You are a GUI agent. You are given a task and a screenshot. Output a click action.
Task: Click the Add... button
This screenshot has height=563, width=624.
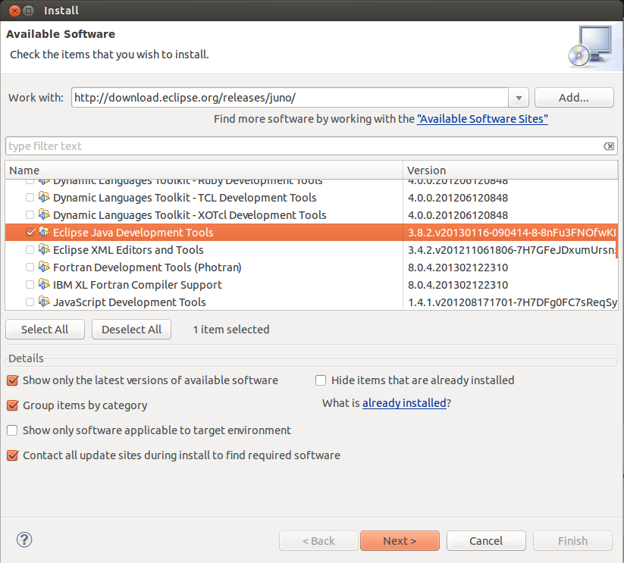pyautogui.click(x=574, y=98)
